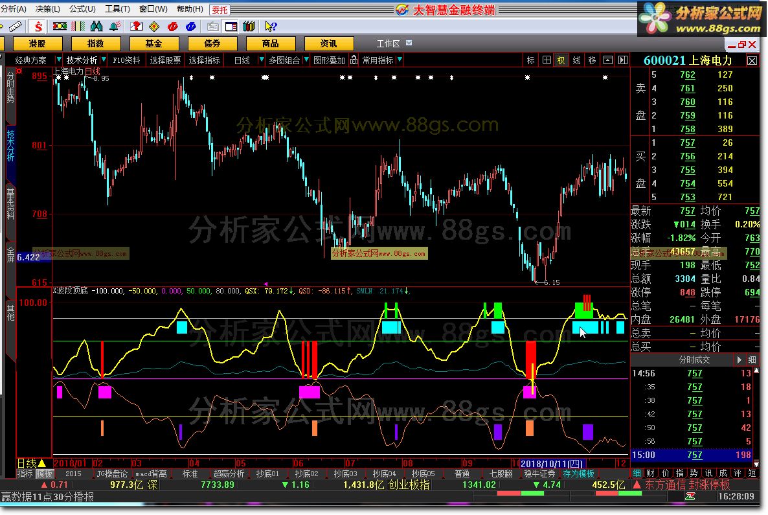Screen dimensions: 768x515
Task: Switch to the 超赢分析 template tab
Action: tap(229, 474)
